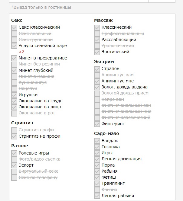Tick the 'Виртуальный секс' checkbox
Image resolution: width=183 pixels, height=201 pixels.
pos(14,171)
